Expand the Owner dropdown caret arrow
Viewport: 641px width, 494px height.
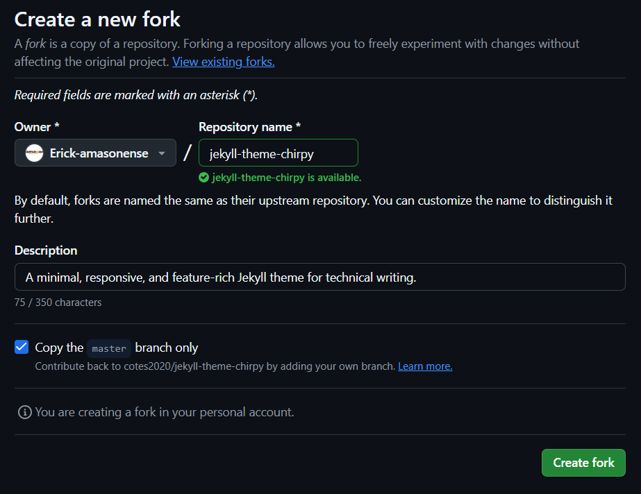pyautogui.click(x=162, y=153)
